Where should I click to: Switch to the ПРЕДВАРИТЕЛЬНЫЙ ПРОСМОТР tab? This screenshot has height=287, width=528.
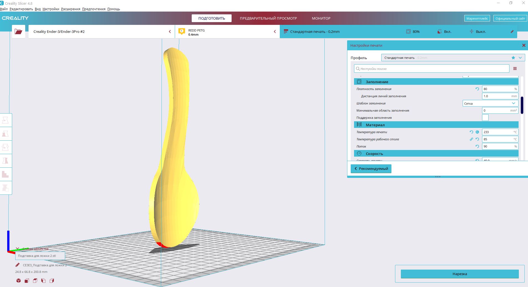(268, 18)
